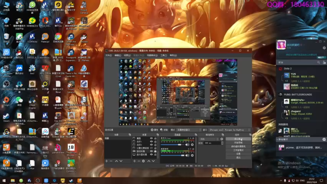Open Steam friends list settings gear
The image size is (327, 184).
click(324, 48)
